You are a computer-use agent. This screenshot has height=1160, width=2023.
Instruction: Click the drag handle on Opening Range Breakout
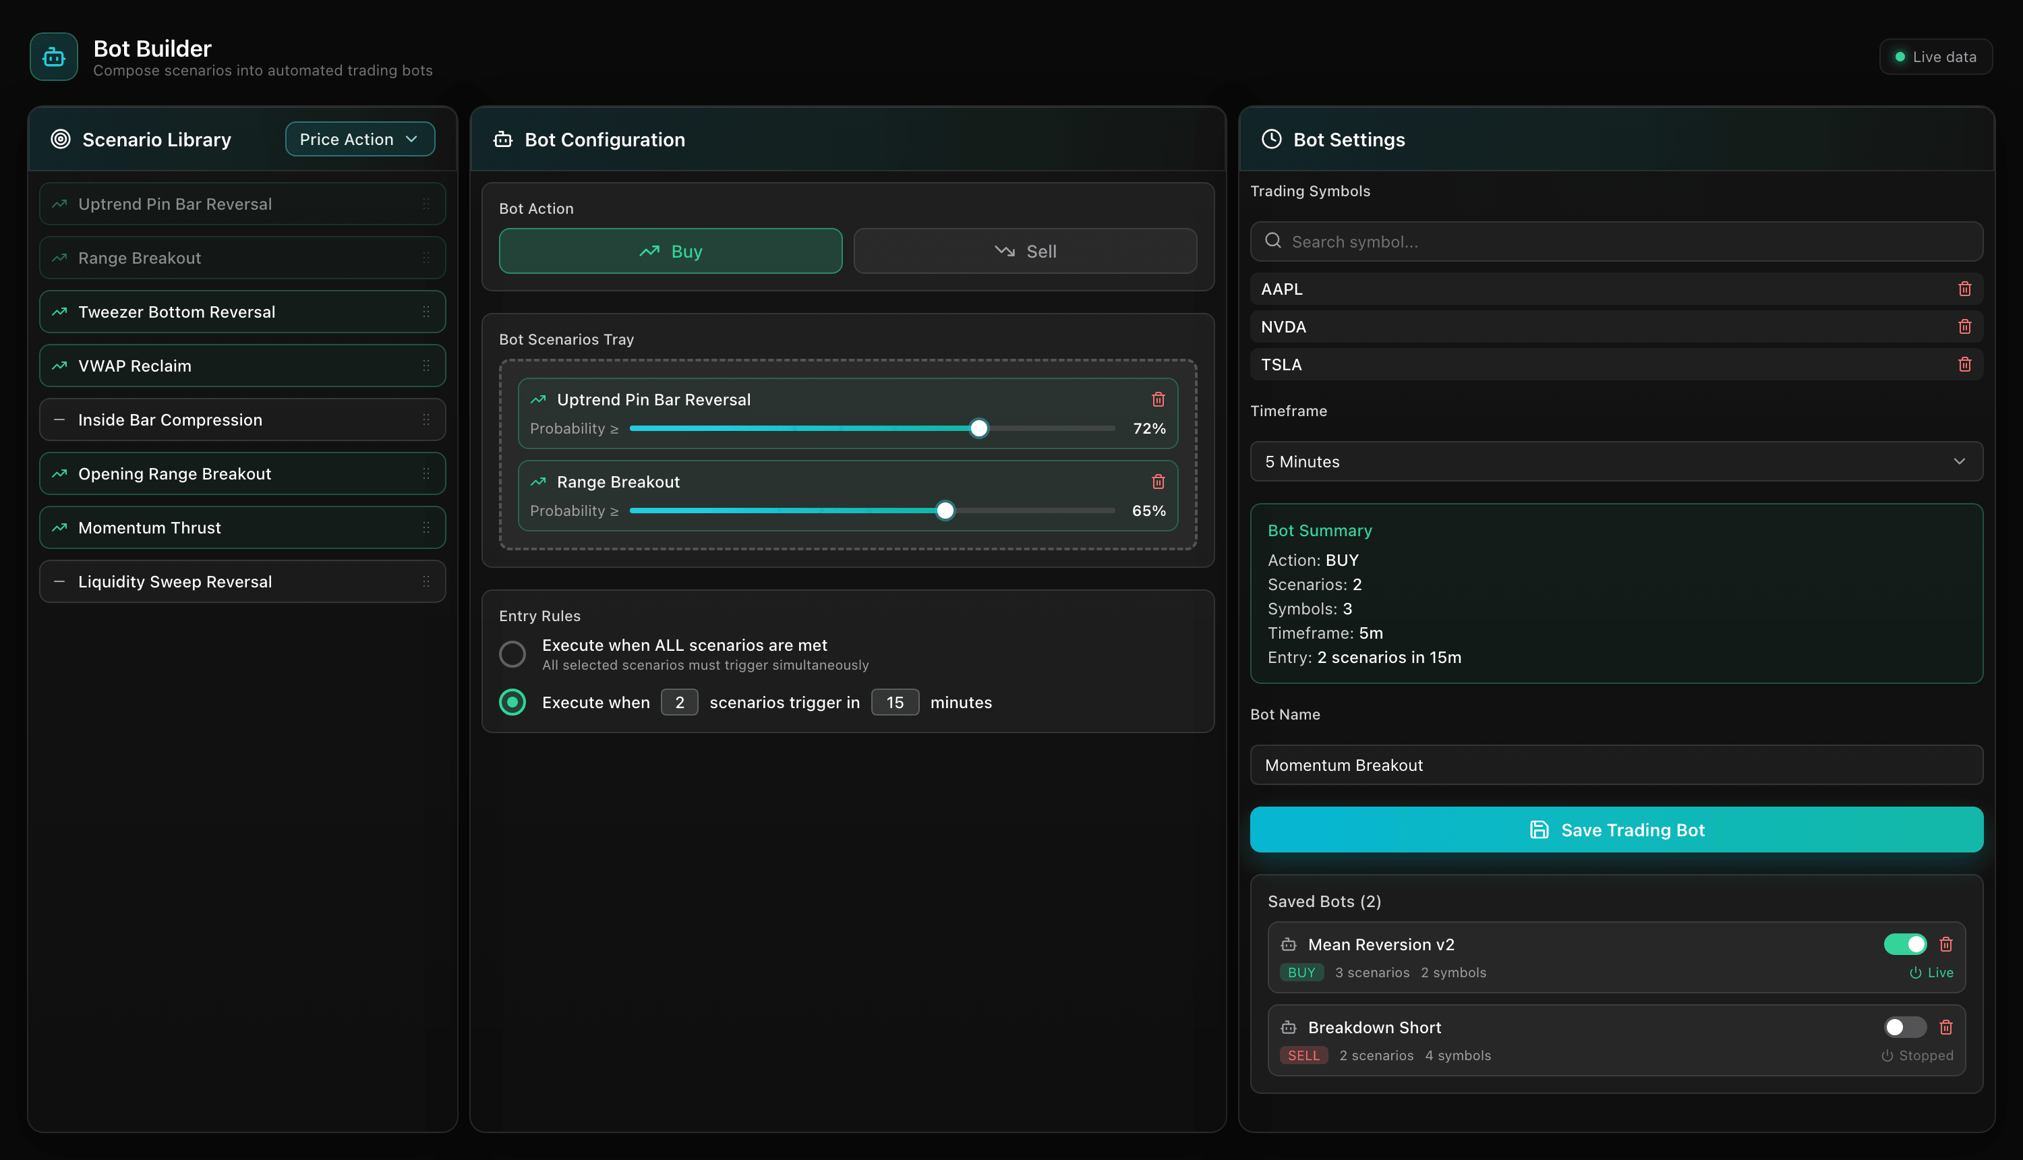[x=426, y=473]
